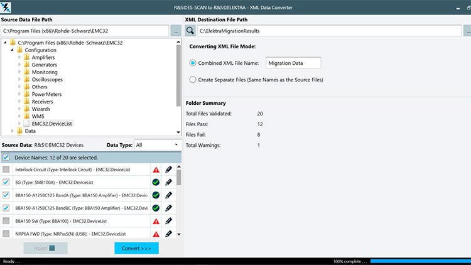This screenshot has width=471, height=265.
Task: Click the edit pencil for Interlock Circuit
Action: (168, 170)
